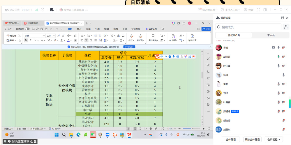
Task: Open the 宋体 font name dropdown
Action: click(x=44, y=36)
